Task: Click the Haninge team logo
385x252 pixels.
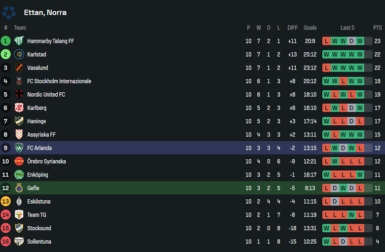Action: (19, 121)
